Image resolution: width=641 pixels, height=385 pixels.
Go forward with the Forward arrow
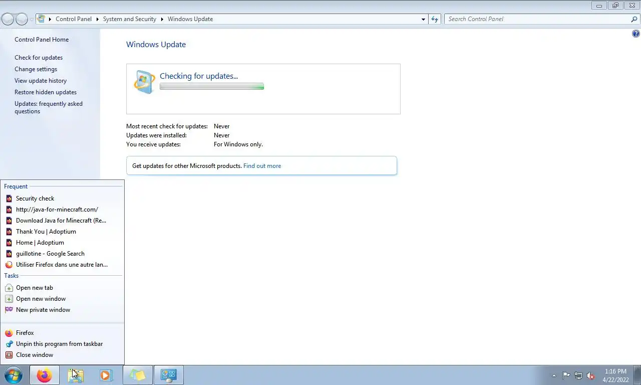[22, 19]
